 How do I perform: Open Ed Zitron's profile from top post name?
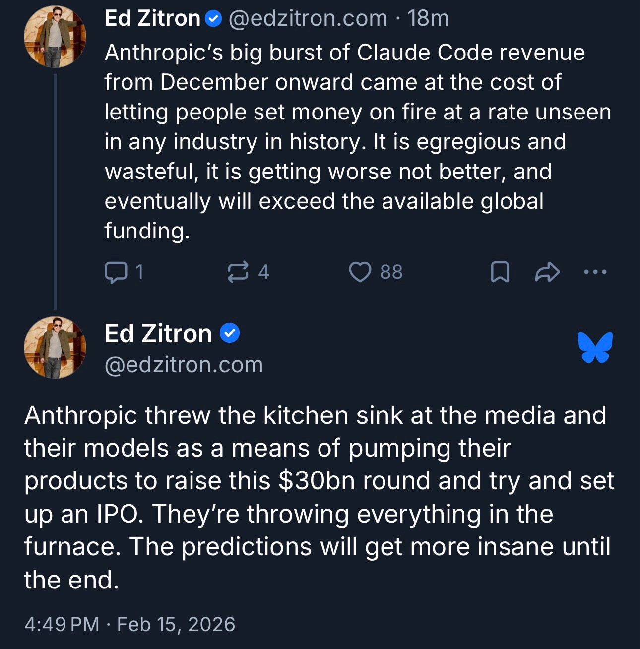point(152,19)
